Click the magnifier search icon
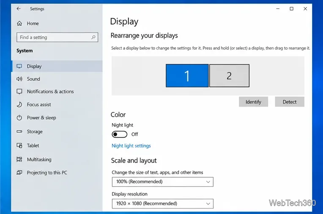 click(93, 37)
